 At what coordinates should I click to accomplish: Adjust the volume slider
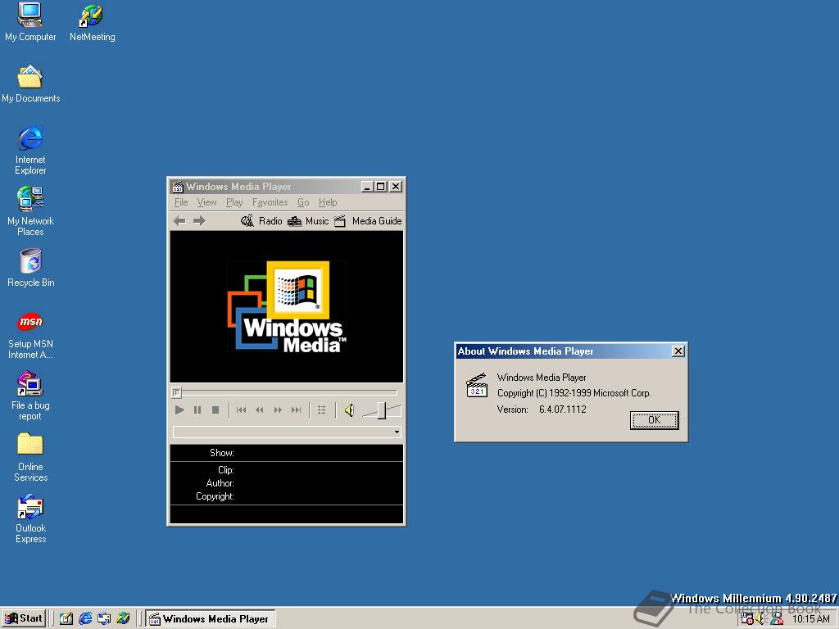tap(382, 410)
